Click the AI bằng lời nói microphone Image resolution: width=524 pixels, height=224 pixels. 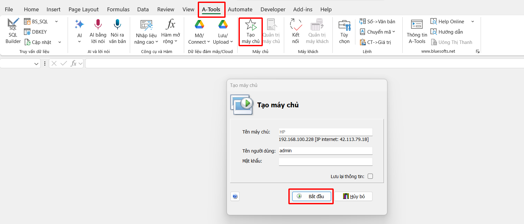coord(98,24)
